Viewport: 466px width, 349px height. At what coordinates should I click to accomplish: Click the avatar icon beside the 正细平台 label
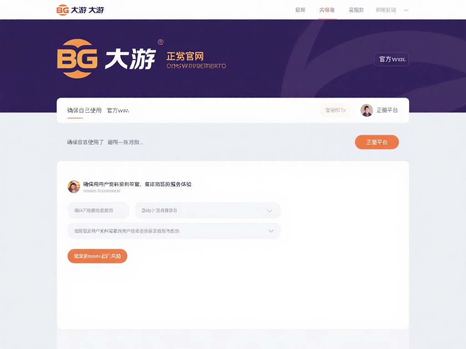tap(366, 110)
